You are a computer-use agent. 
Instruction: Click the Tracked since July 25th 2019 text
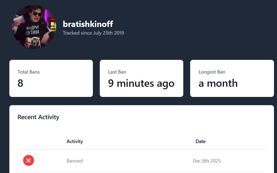tap(93, 33)
